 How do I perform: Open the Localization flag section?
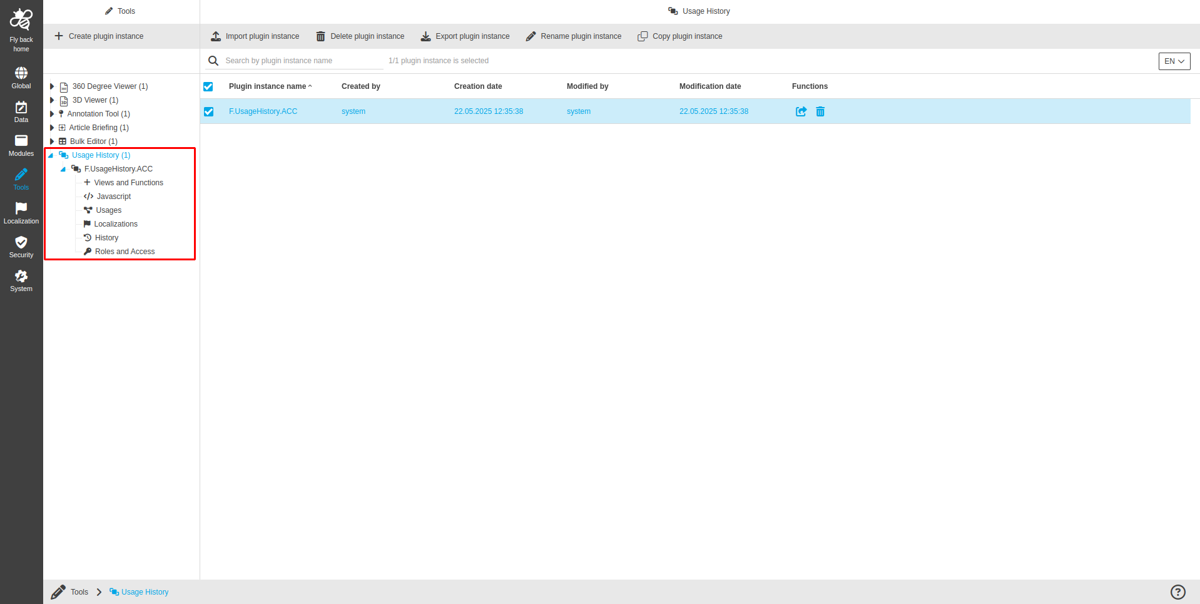click(21, 213)
